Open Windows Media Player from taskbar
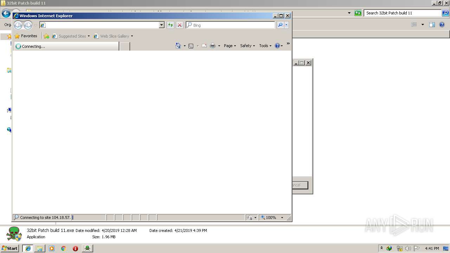The height and width of the screenshot is (253, 450). (52, 248)
